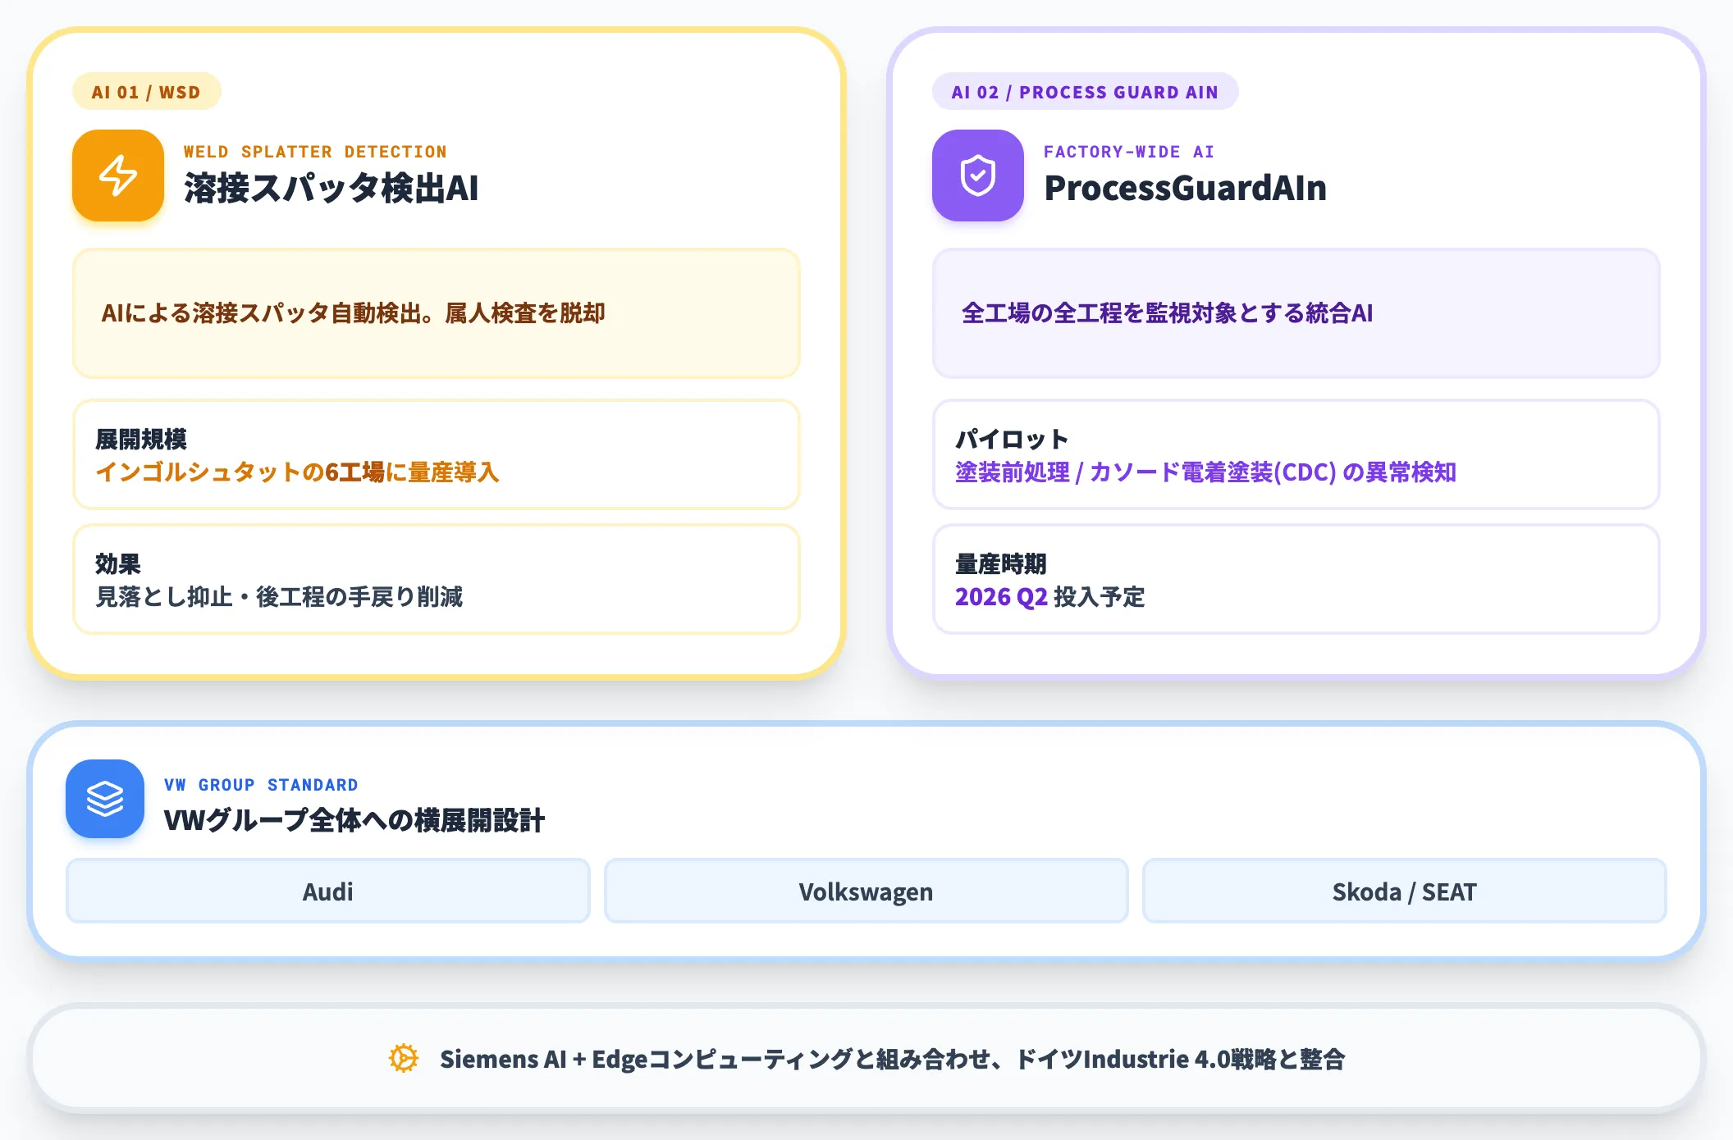Click the ProcessGuardAIn heading
The width and height of the screenshot is (1733, 1140).
point(1185,188)
